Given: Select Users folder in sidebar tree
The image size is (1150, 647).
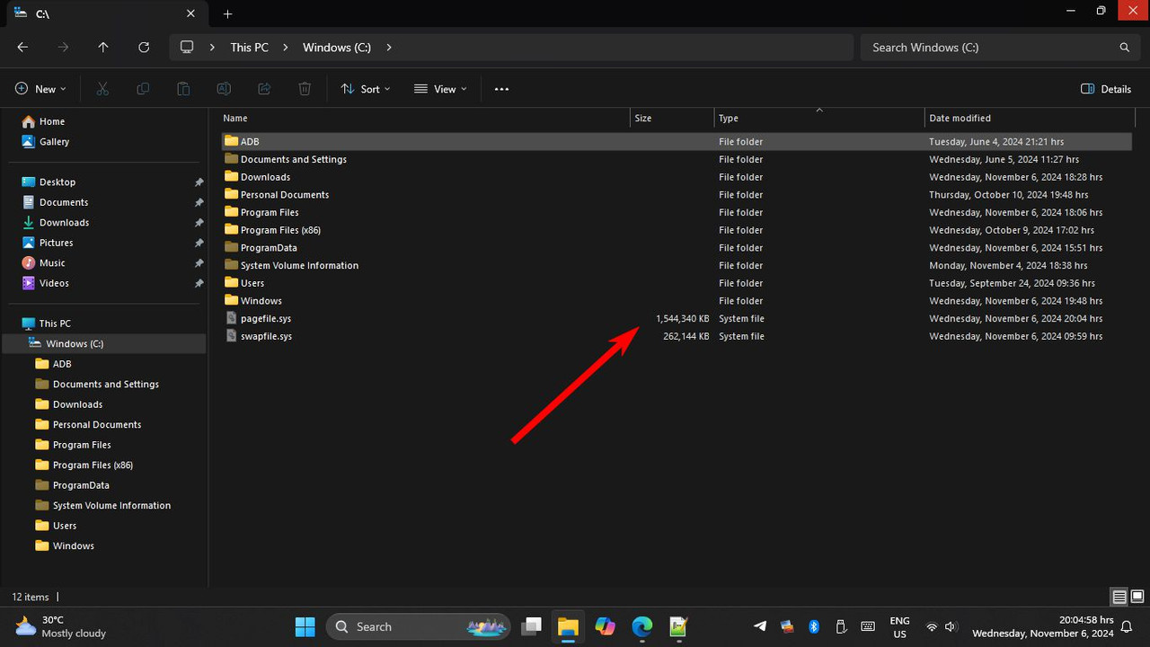Looking at the screenshot, I should 65,526.
